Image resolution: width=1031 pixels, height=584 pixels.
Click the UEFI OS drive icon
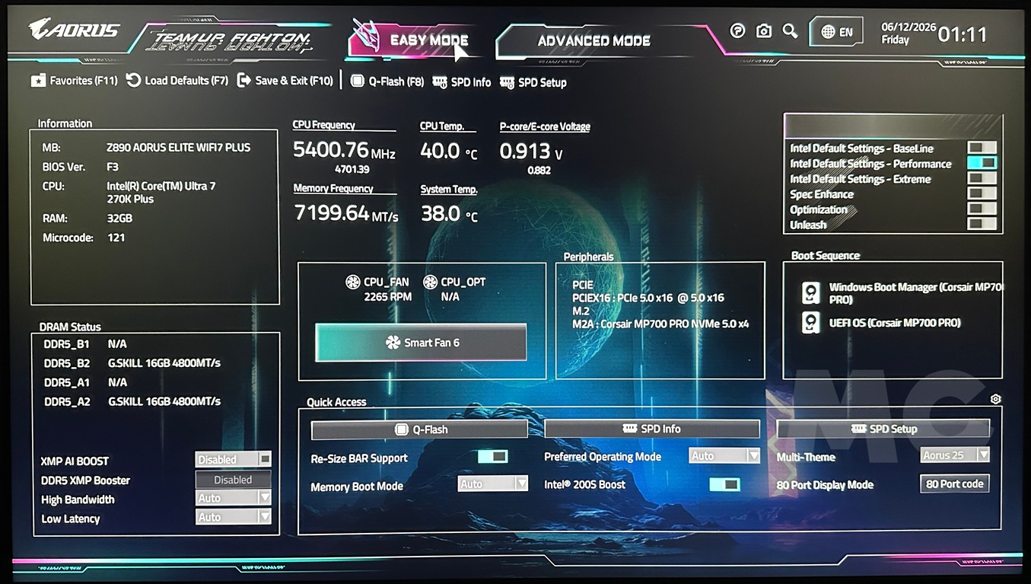tap(811, 322)
